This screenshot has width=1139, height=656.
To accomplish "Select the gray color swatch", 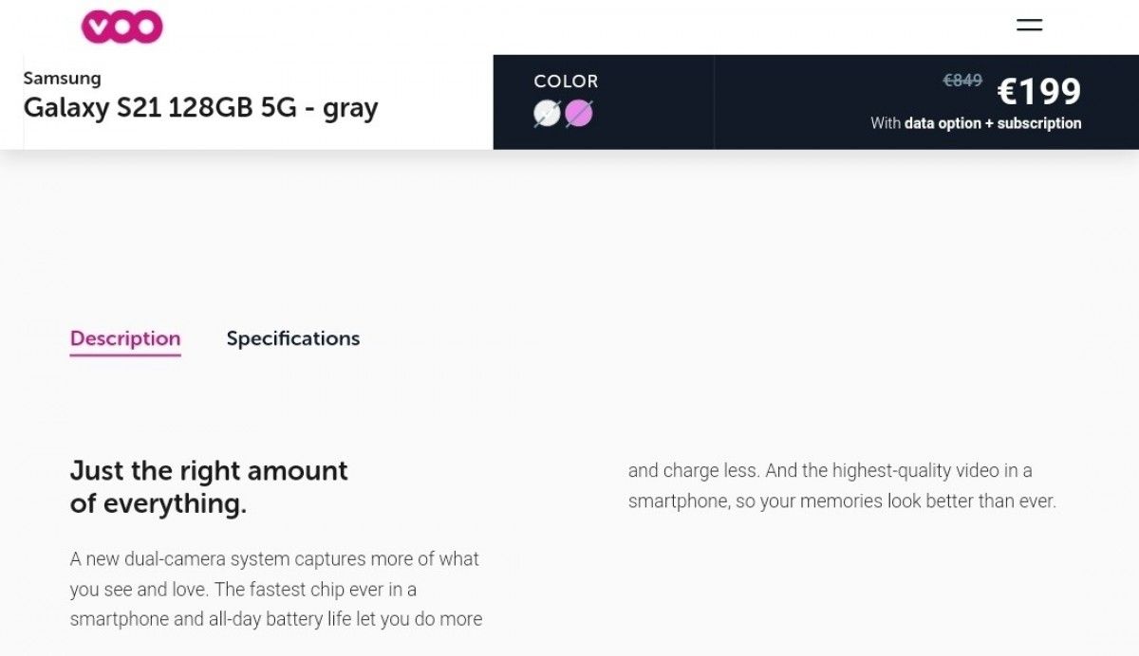I will click(548, 114).
